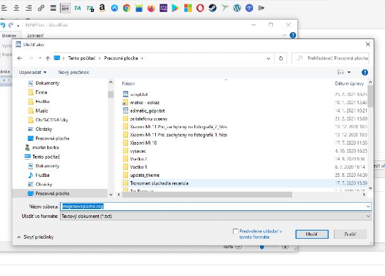Select Music folder in navigation tree

click(42, 111)
